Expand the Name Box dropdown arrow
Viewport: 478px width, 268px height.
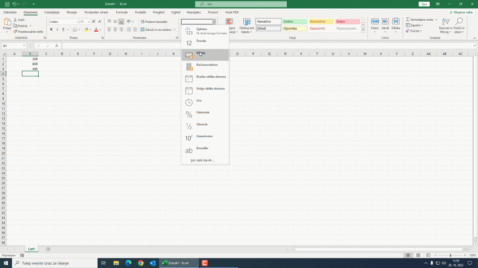pos(24,46)
